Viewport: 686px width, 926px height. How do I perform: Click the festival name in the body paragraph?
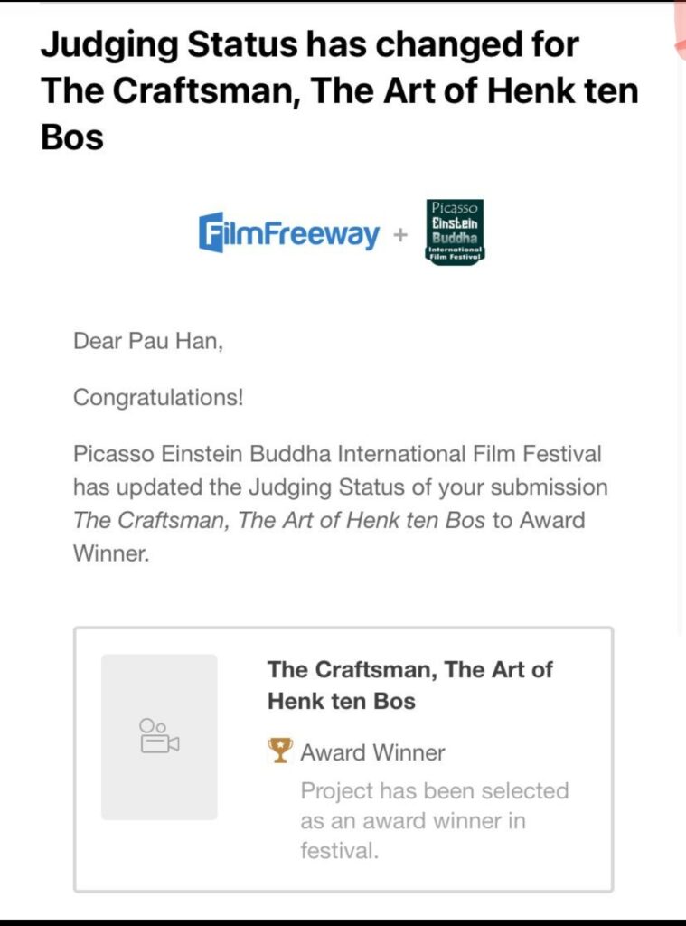tap(336, 454)
